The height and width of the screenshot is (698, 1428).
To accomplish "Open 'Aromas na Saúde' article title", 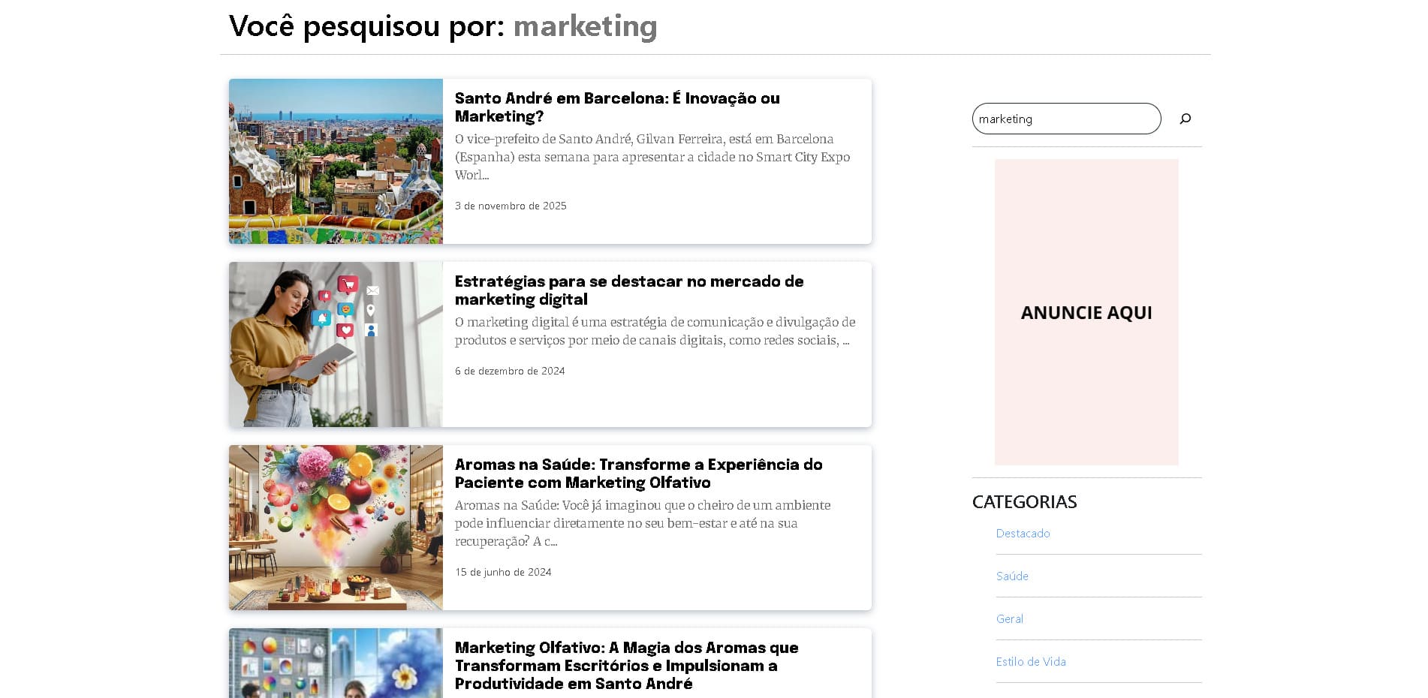I will coord(638,474).
